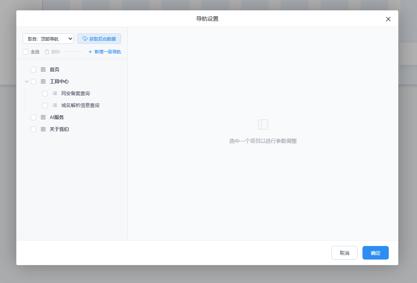Viewport: 417px width, 283px height.
Task: Open the 取自：顶部导航 dropdown
Action: [48, 39]
